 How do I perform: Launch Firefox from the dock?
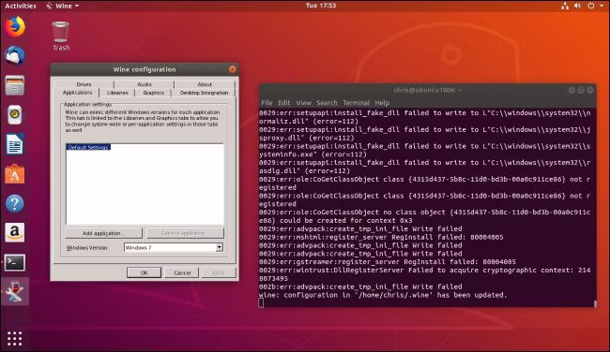point(15,27)
